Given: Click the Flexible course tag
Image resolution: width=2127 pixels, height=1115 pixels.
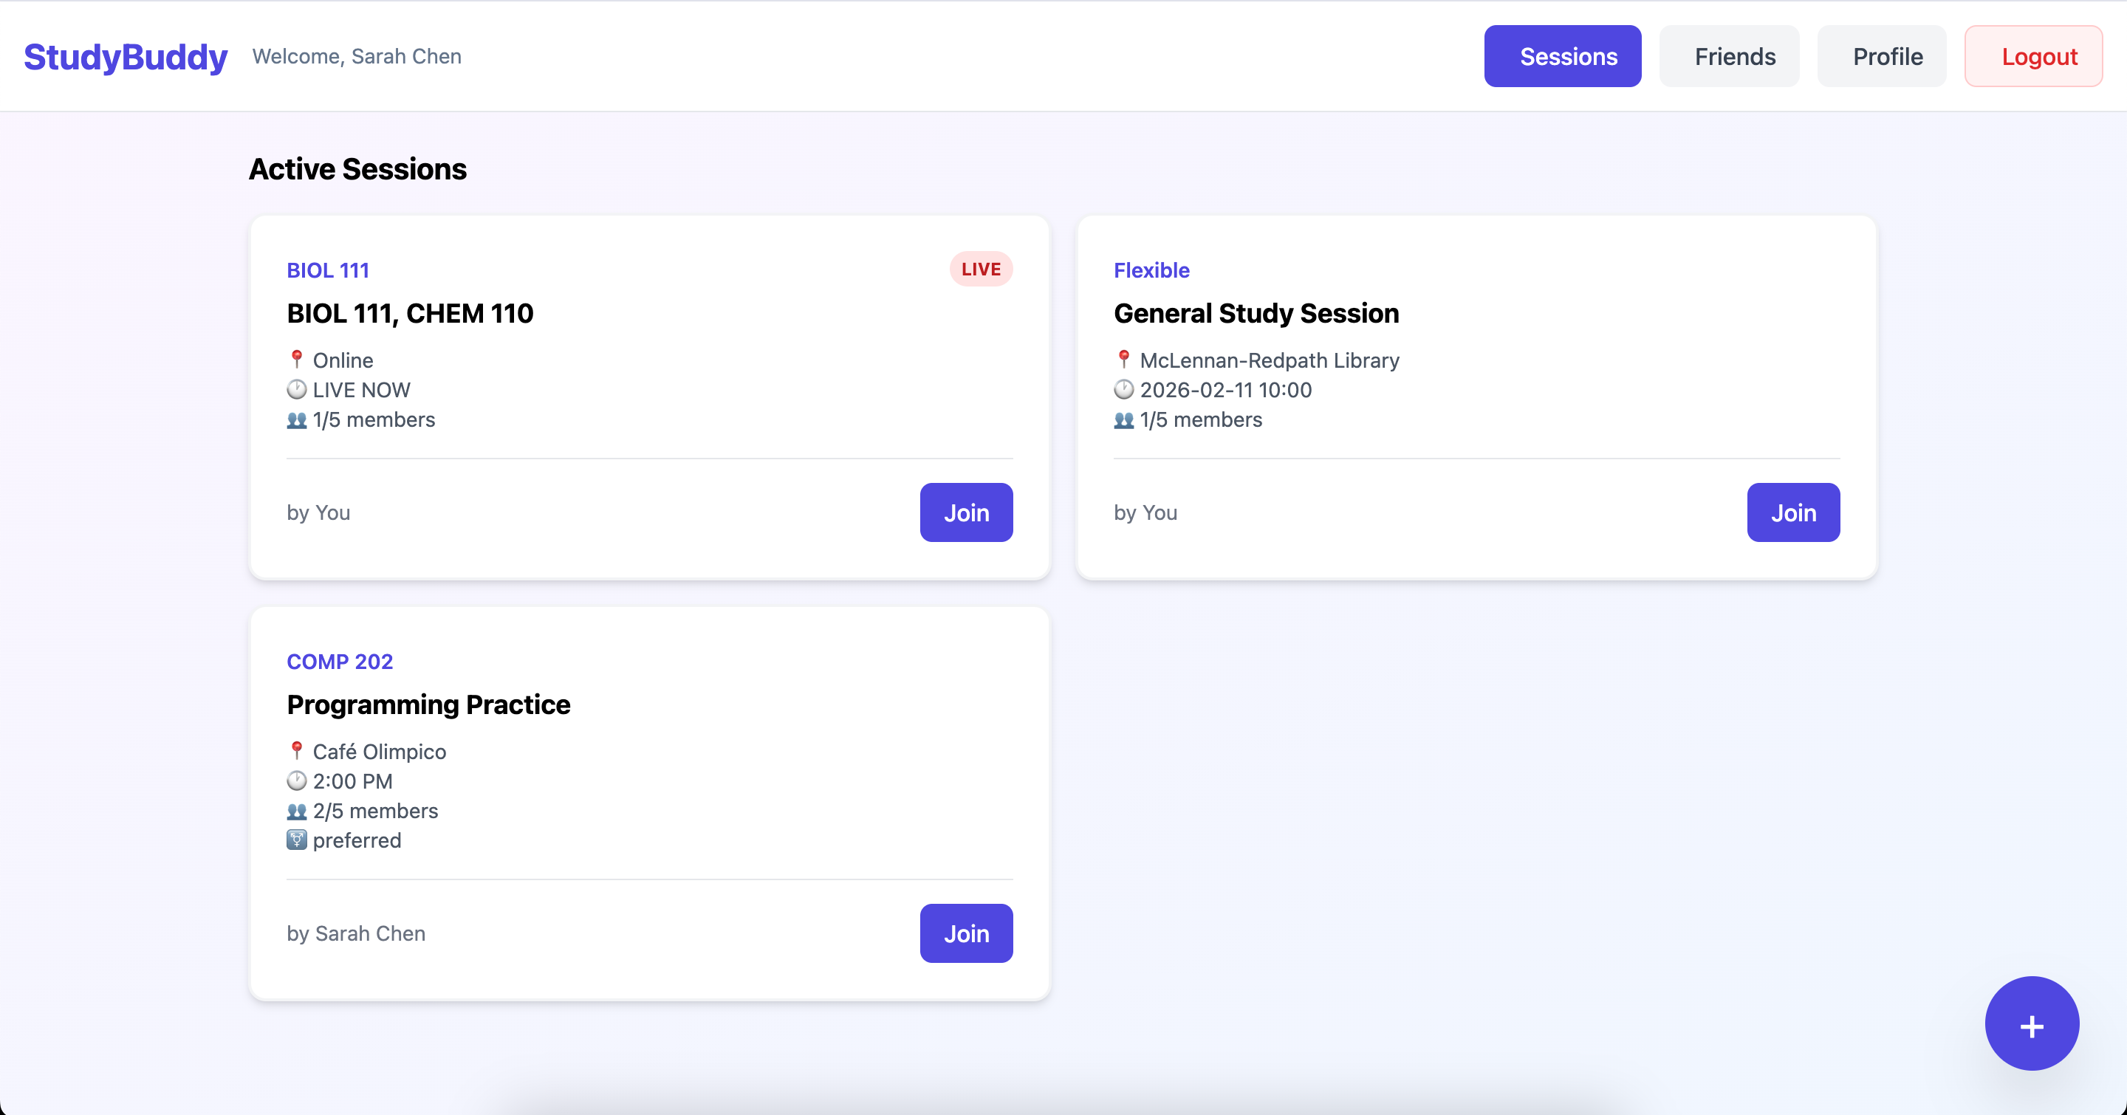Looking at the screenshot, I should (1151, 270).
